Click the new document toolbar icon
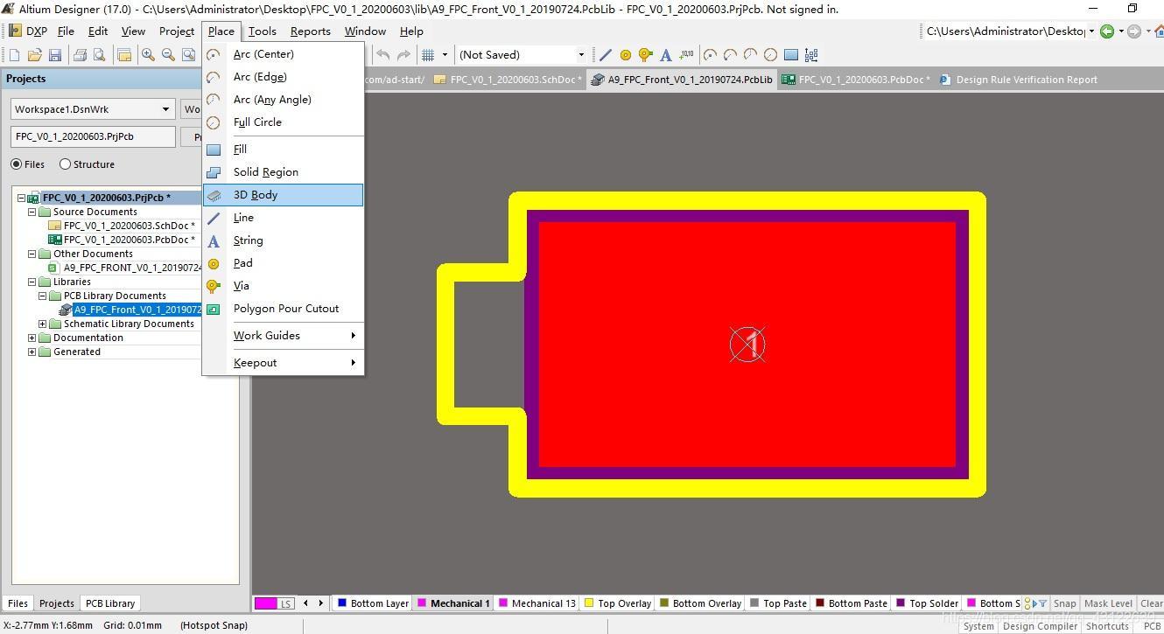Screen dimensions: 1164x634 pos(14,55)
